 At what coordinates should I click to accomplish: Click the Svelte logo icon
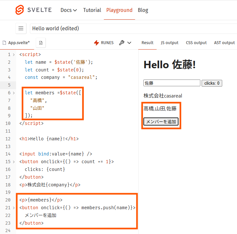[x=20, y=10]
